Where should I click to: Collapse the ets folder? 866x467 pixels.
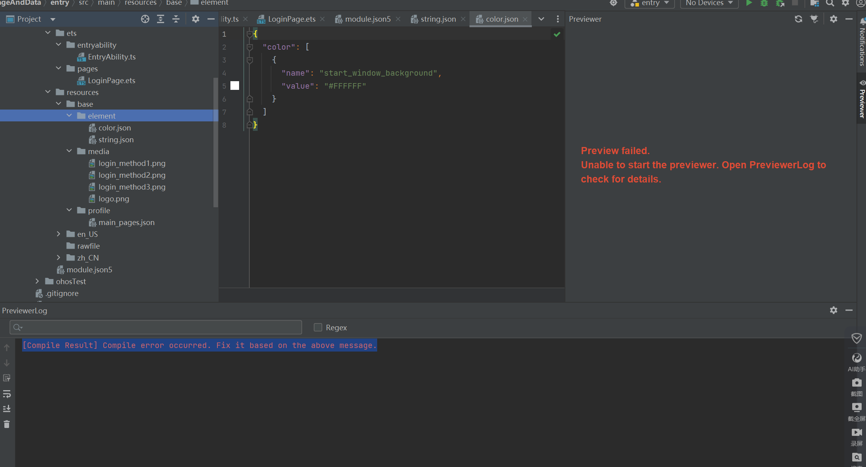click(48, 33)
